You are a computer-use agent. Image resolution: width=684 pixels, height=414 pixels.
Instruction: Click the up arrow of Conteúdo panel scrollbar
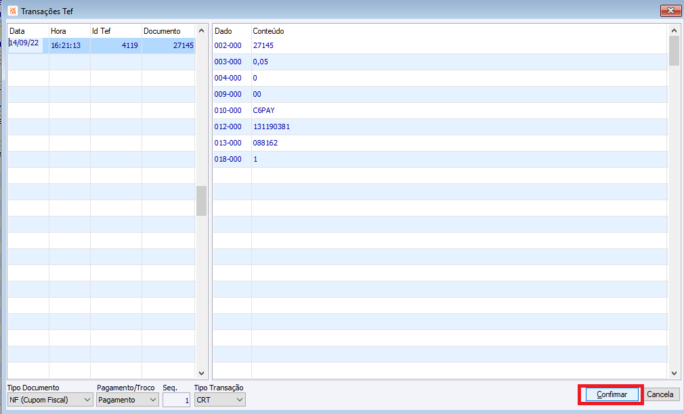(x=674, y=30)
